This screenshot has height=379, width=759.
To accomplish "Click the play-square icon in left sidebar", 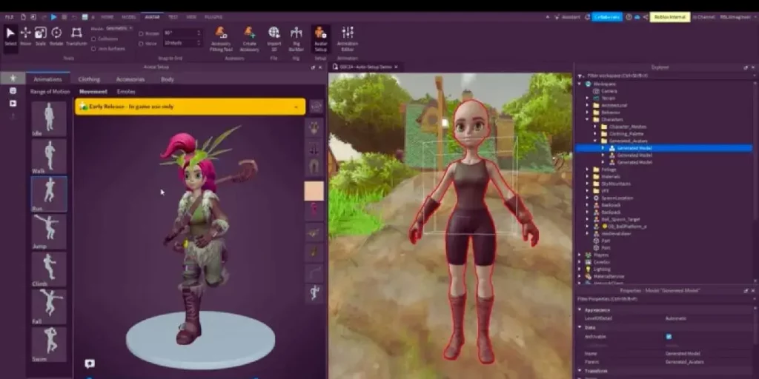I will click(x=13, y=104).
